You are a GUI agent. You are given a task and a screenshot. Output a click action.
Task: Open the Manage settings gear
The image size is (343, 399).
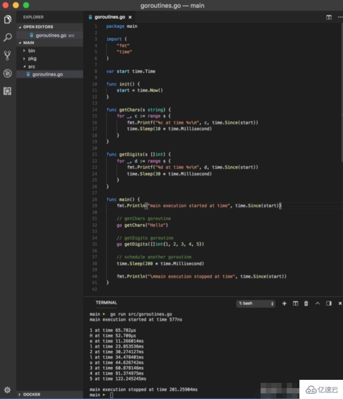click(7, 389)
